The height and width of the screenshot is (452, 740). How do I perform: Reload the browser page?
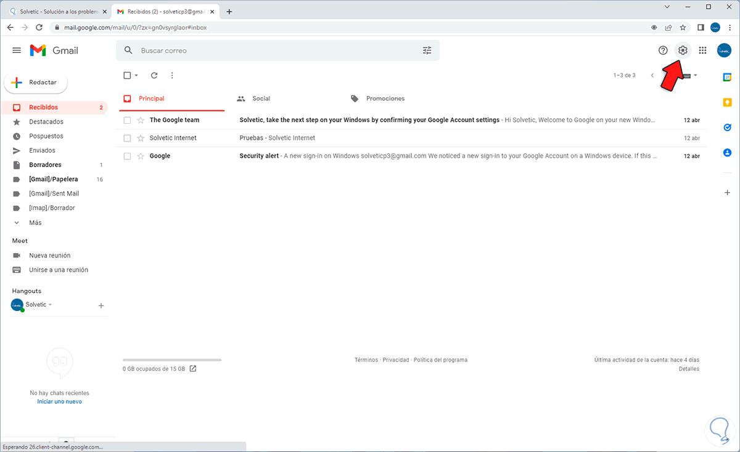pyautogui.click(x=39, y=28)
